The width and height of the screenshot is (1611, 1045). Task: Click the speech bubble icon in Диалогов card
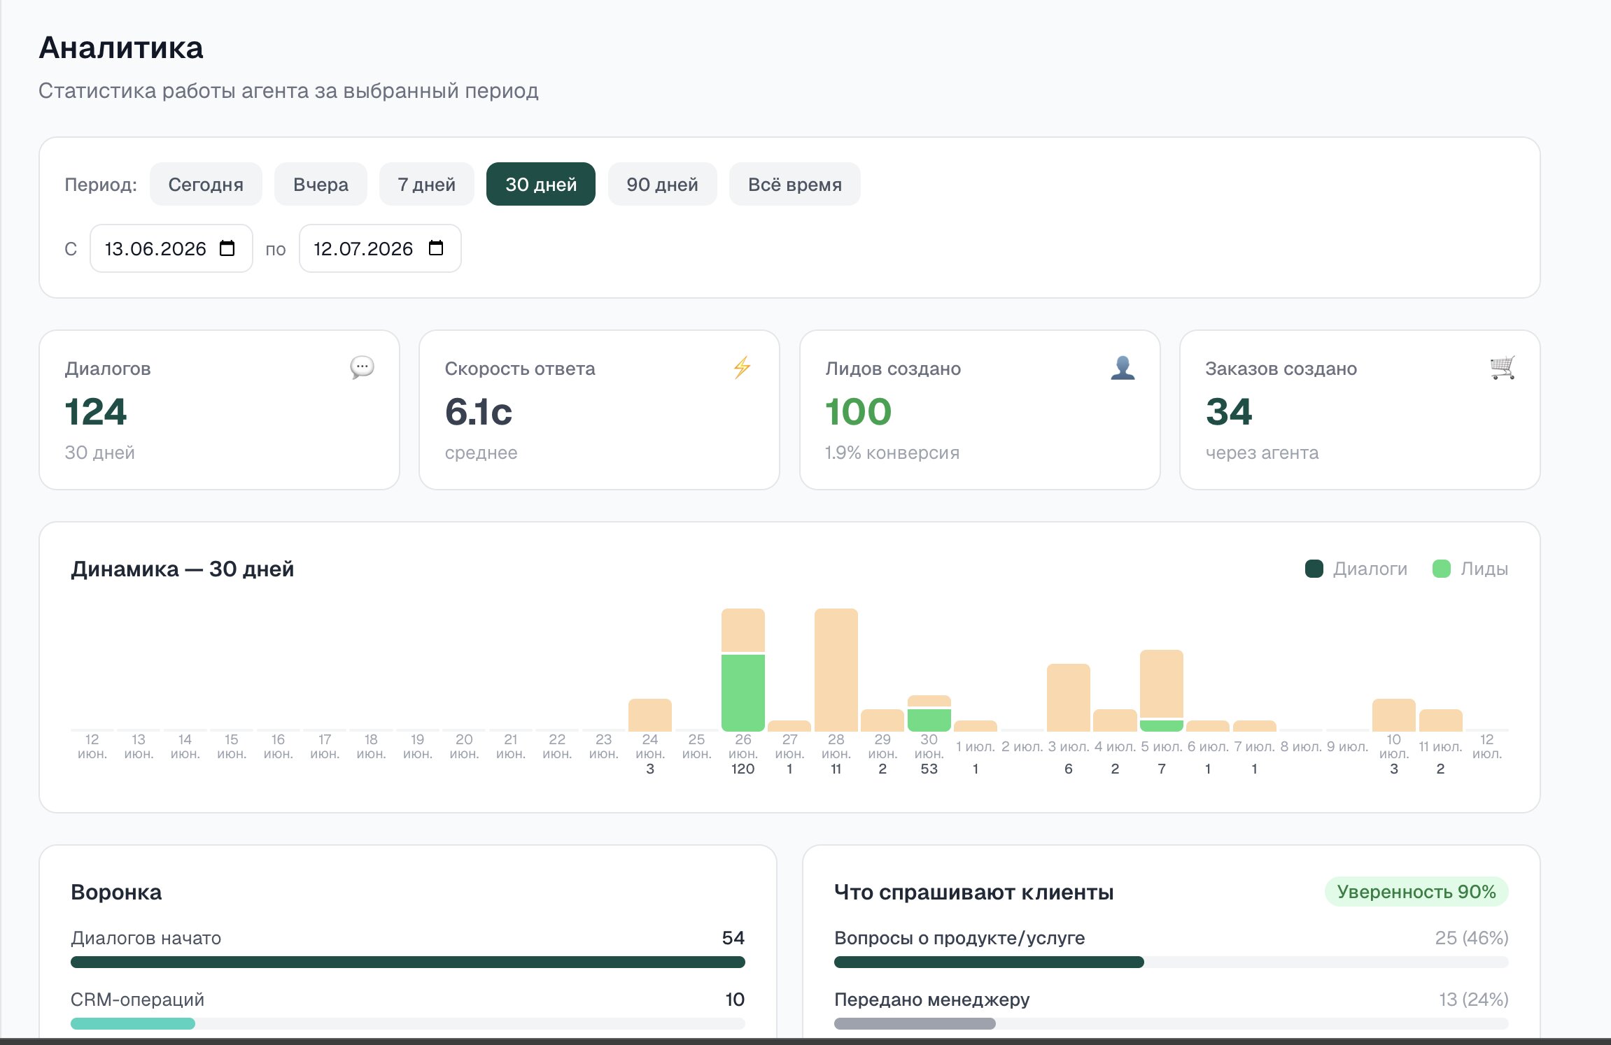pos(362,367)
